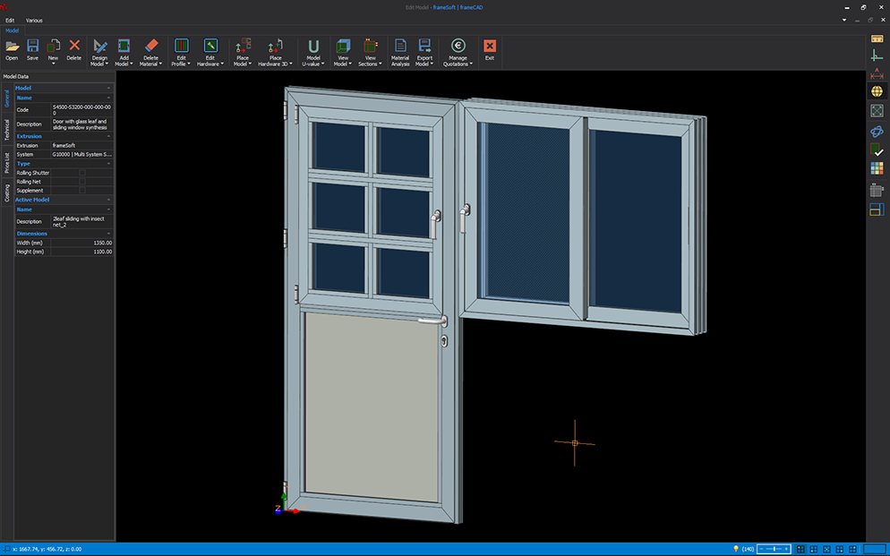Open the Delete Material dropdown
Screen dimensions: 890x556
pyautogui.click(x=151, y=53)
